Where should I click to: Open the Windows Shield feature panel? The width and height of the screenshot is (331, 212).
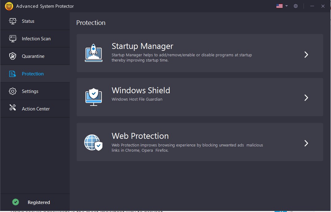(x=141, y=90)
